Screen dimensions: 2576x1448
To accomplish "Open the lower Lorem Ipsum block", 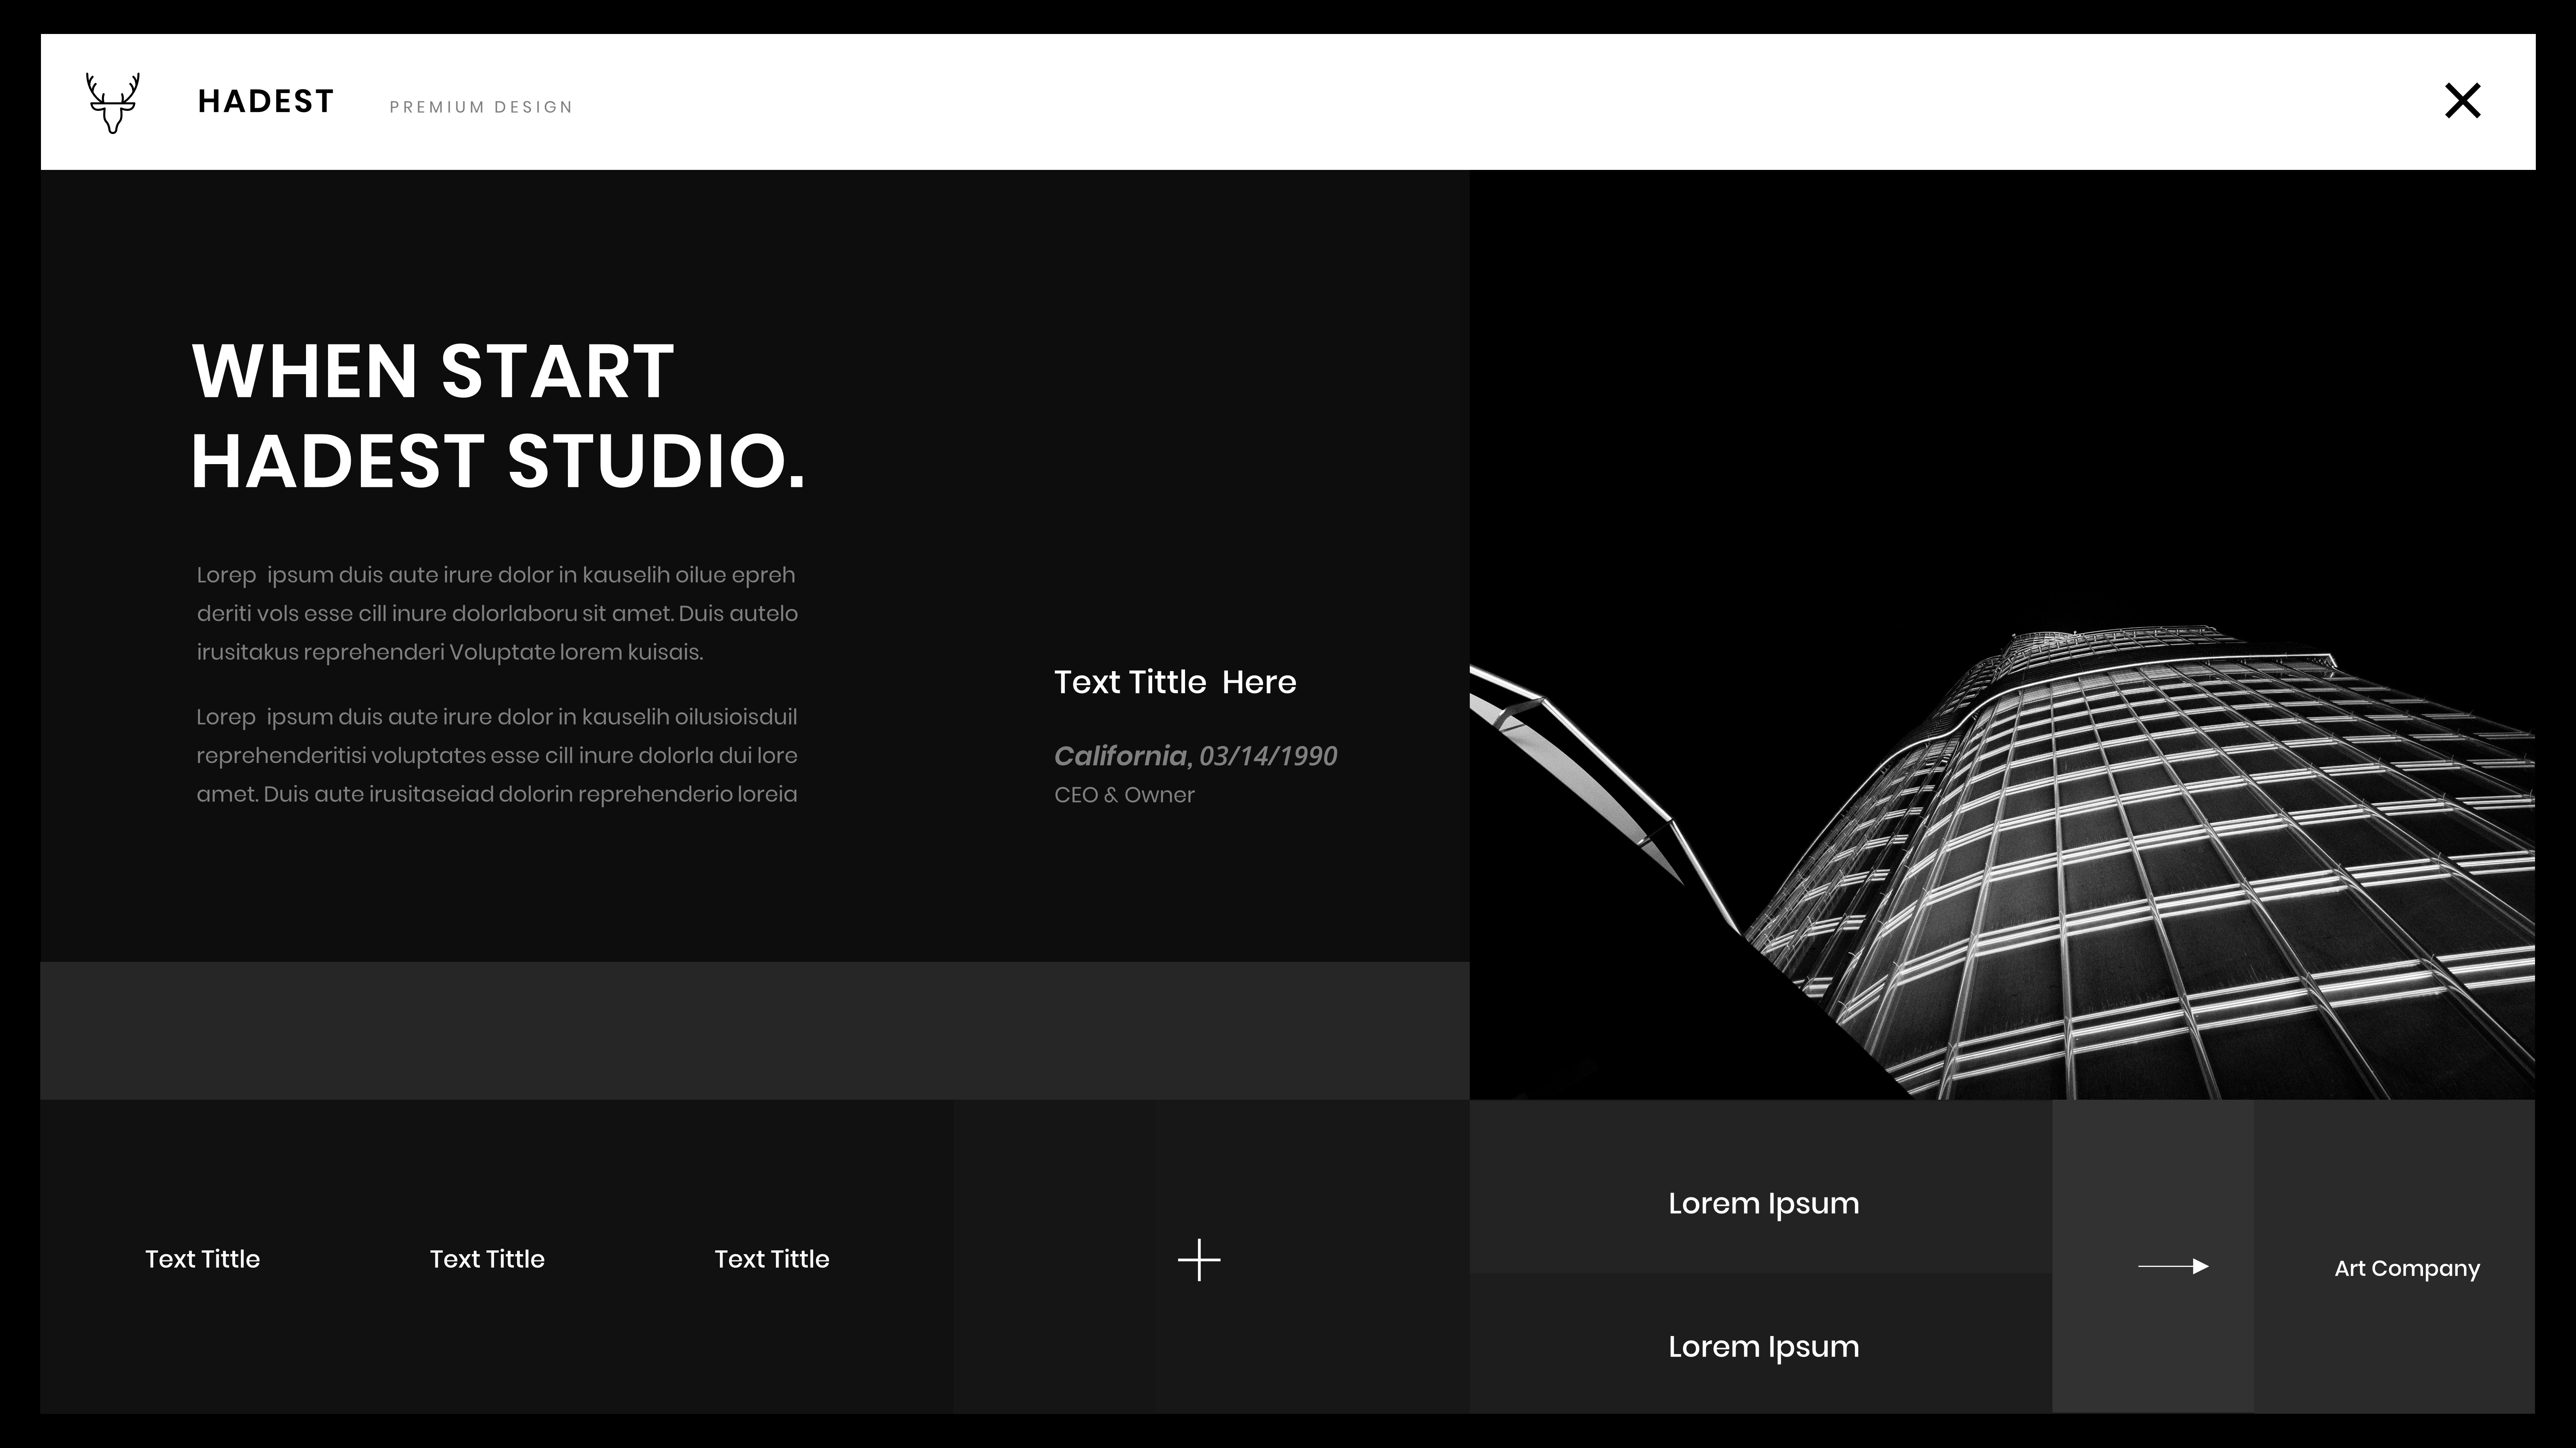I will pyautogui.click(x=1763, y=1346).
